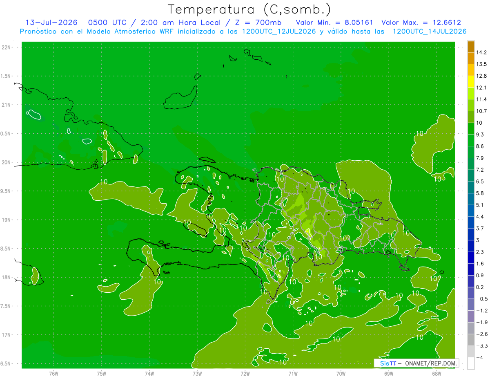Screen dimensions: 490x379
Task: Click the "7.9" colorbar value
Action: tap(480, 158)
